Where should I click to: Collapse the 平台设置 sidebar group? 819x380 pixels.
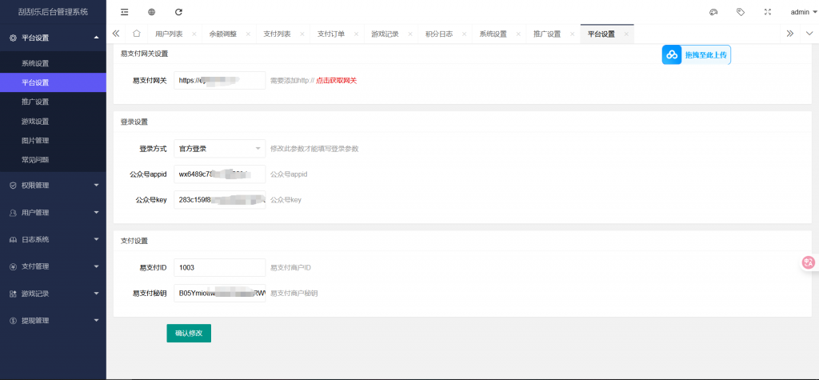(x=53, y=38)
